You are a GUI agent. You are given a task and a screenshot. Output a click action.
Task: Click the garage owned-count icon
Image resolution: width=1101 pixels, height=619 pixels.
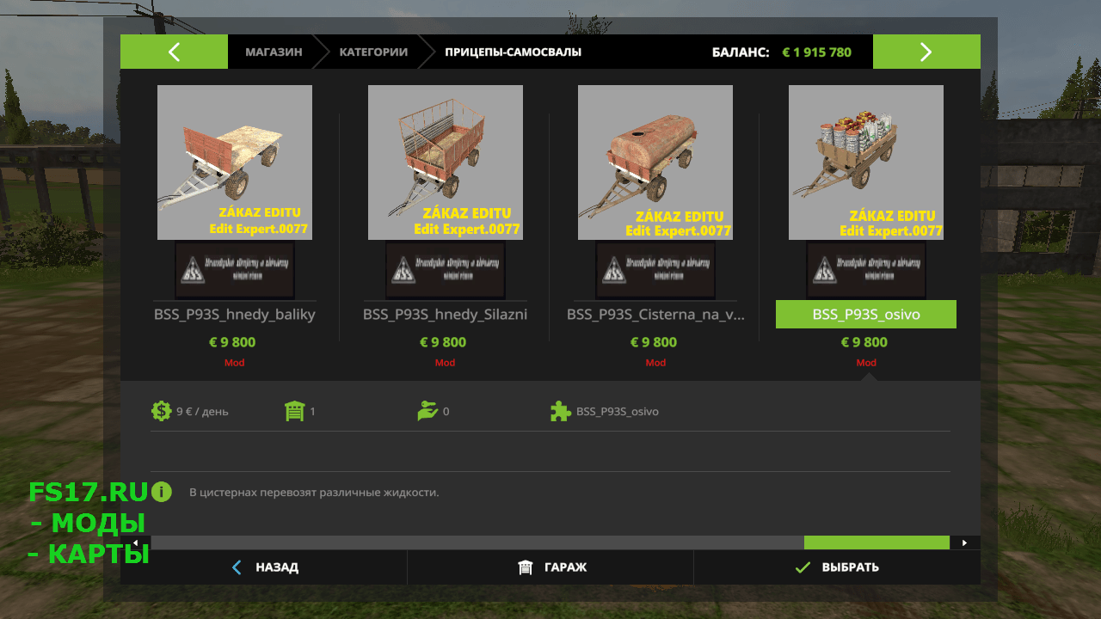[295, 411]
